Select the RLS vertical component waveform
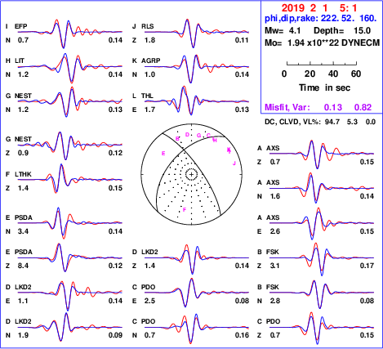Screen dimensions: 383x349 click(197, 34)
